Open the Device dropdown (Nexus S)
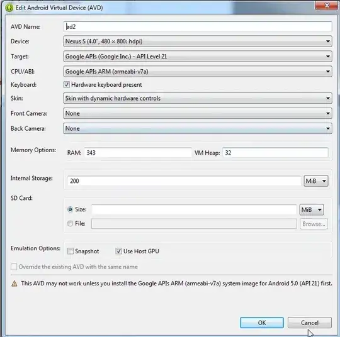This screenshot has width=340, height=337. point(198,41)
